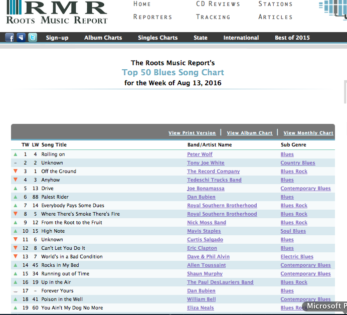Image resolution: width=347 pixels, height=315 pixels.
Task: Open the Eric Clapton artist link
Action: tap(202, 248)
